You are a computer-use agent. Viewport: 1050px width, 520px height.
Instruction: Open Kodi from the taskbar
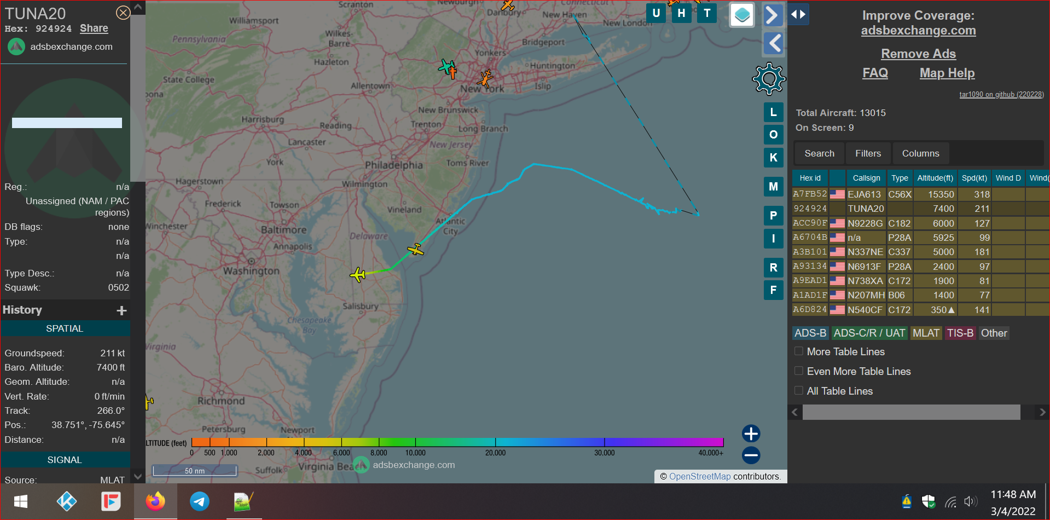(x=66, y=501)
